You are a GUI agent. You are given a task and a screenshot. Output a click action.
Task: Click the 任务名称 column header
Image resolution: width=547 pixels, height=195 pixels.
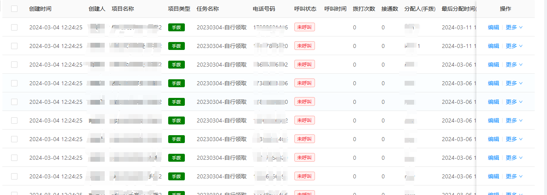pos(208,9)
